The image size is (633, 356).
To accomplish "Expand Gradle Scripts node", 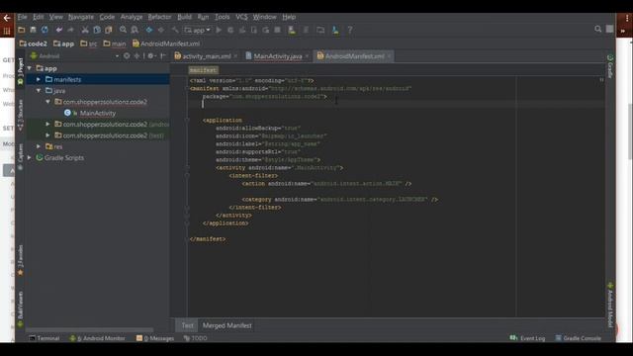I will (x=30, y=158).
